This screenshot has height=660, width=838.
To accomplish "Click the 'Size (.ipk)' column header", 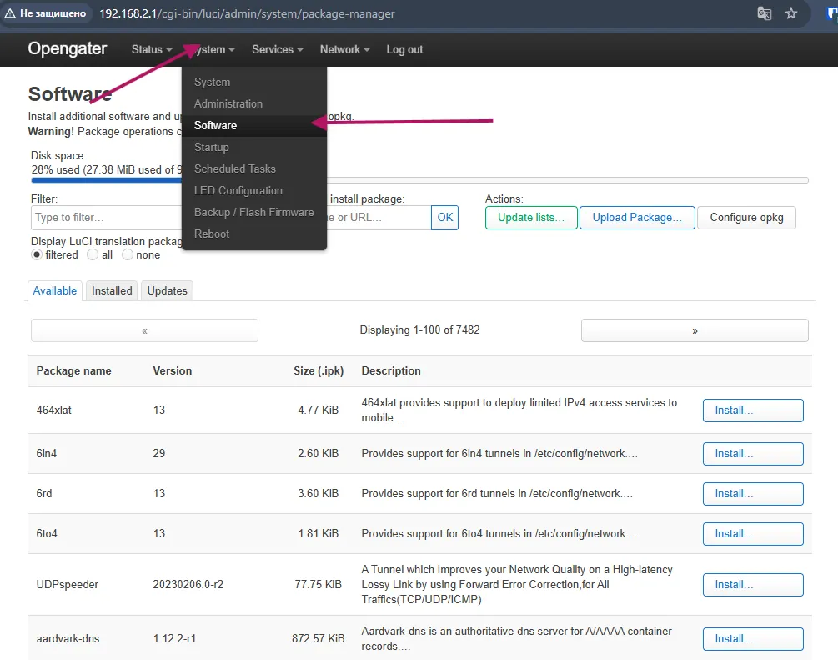I will pos(319,370).
